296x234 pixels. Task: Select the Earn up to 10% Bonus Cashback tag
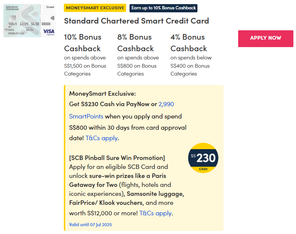tap(163, 8)
